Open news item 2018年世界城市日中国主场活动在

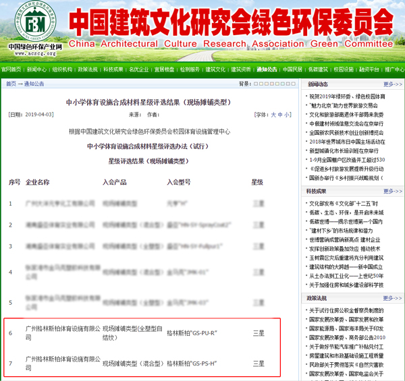pos(347,142)
